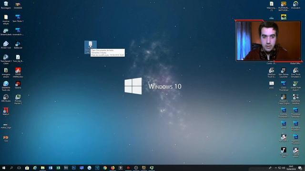This screenshot has width=305, height=171.
Task: Open File Explorer from the taskbar
Action: pyautogui.click(x=42, y=168)
